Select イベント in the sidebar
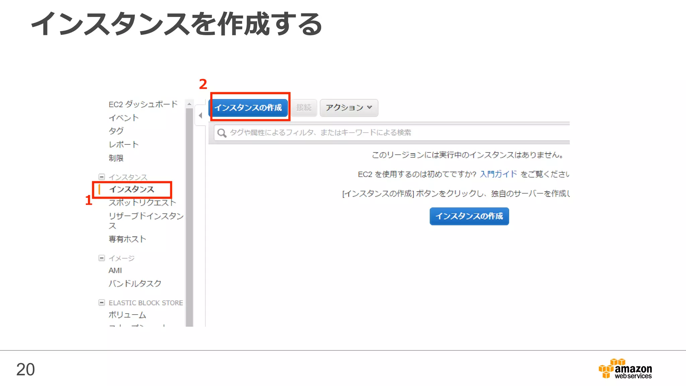 pyautogui.click(x=124, y=118)
